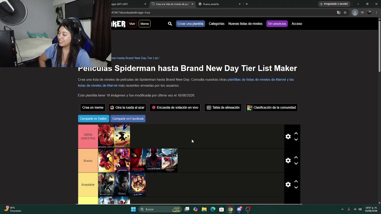
Task: Open the Categorías menu
Action: click(216, 24)
